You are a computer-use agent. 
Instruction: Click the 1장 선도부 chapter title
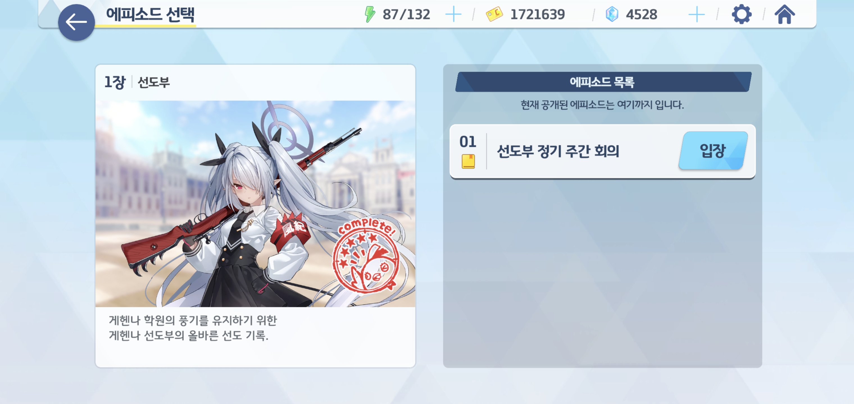click(x=137, y=82)
